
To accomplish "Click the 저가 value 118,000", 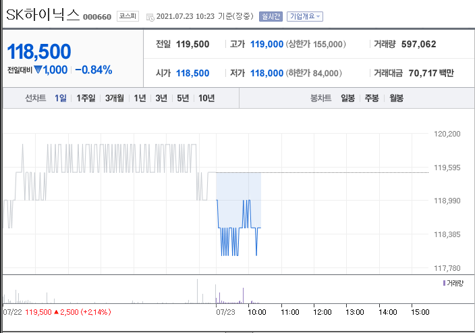I will click(x=267, y=73).
